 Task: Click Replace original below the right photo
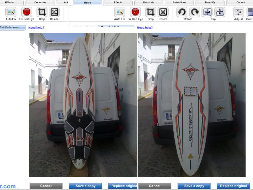233,186
